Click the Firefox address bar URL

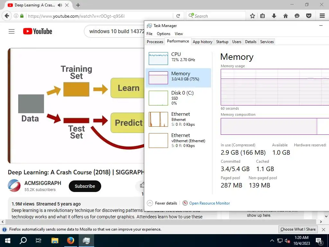(76, 16)
